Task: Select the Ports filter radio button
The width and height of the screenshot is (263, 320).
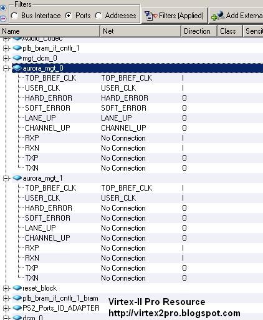Action: pyautogui.click(x=69, y=16)
